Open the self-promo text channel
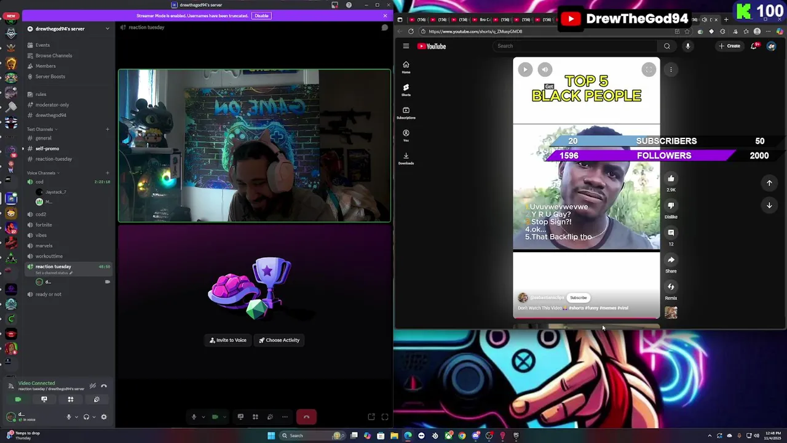Screen dimensions: 787x443 coord(47,148)
